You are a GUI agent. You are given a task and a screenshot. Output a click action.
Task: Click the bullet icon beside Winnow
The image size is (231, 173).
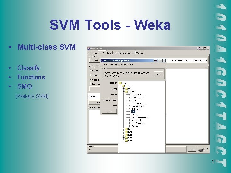point(130,126)
